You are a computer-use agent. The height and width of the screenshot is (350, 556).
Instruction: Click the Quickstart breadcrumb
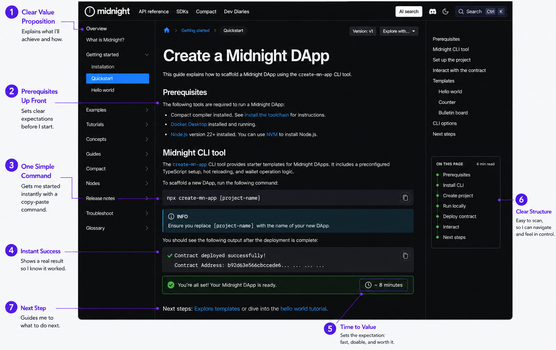click(233, 30)
